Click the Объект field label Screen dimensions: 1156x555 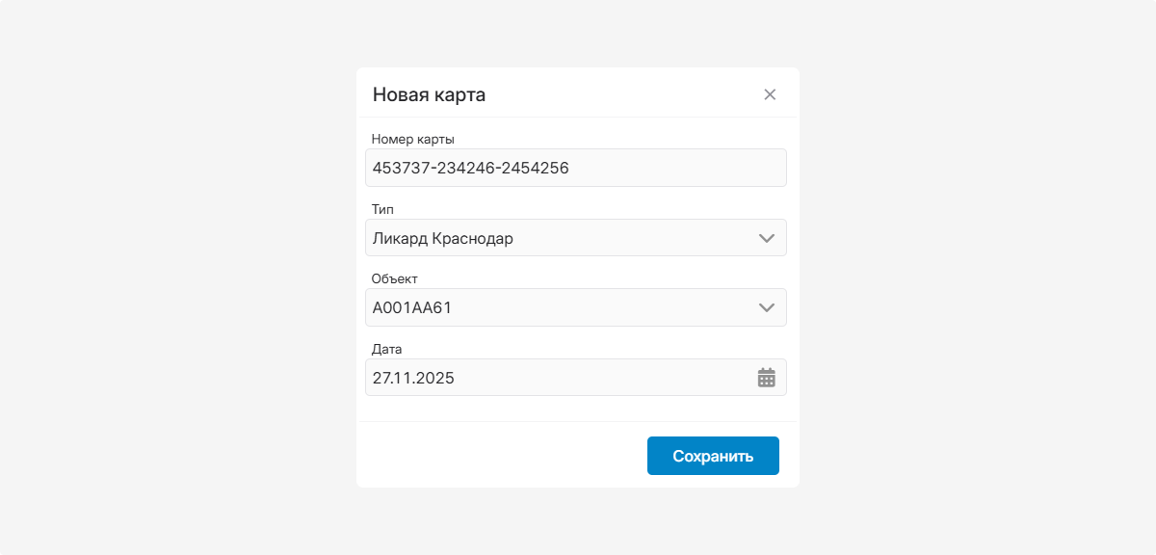coord(394,279)
